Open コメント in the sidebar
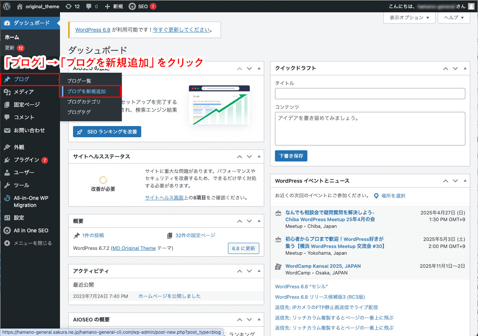 tap(30, 117)
